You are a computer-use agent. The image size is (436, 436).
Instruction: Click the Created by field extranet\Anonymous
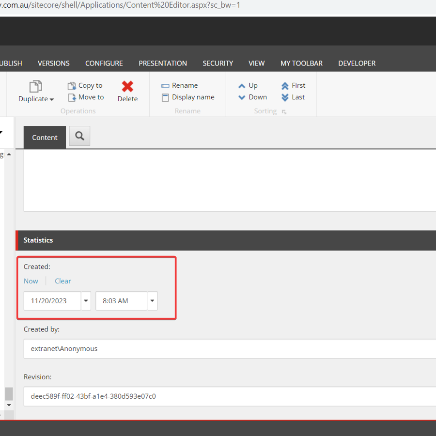pyautogui.click(x=230, y=349)
